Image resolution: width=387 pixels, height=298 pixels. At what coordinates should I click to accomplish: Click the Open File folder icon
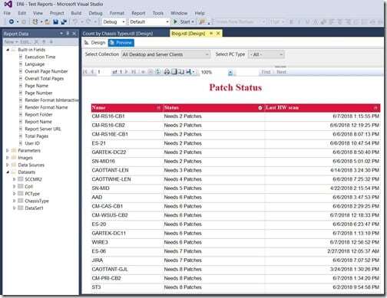(x=48, y=22)
